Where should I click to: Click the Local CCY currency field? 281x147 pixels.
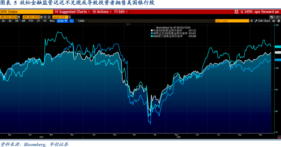click(60, 17)
